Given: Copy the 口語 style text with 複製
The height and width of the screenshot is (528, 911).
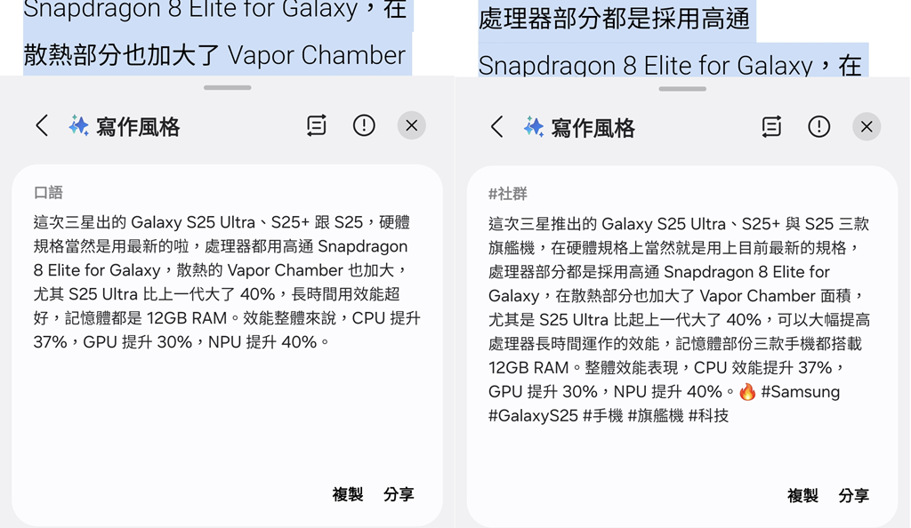Looking at the screenshot, I should coord(348,494).
